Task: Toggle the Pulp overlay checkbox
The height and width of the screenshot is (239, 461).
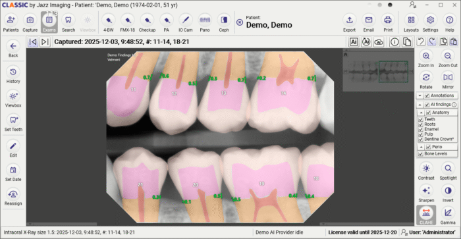Action: pos(420,134)
